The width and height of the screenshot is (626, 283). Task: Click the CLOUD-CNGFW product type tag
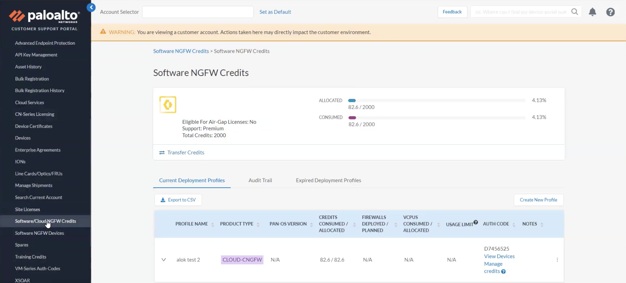click(242, 260)
